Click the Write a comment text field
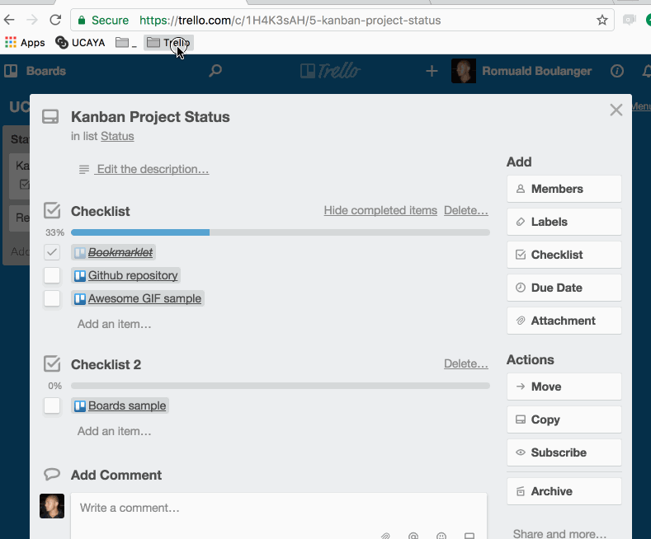 point(278,508)
